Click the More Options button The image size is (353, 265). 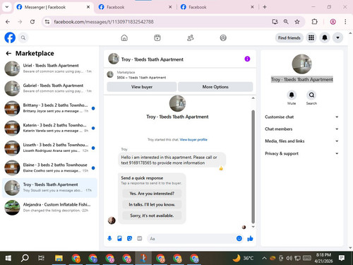coord(215,87)
